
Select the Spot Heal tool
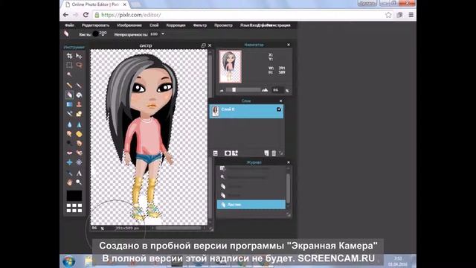79,153
